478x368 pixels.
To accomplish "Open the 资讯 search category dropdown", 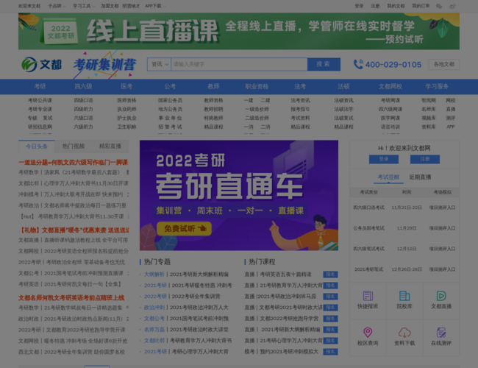I will click(158, 64).
